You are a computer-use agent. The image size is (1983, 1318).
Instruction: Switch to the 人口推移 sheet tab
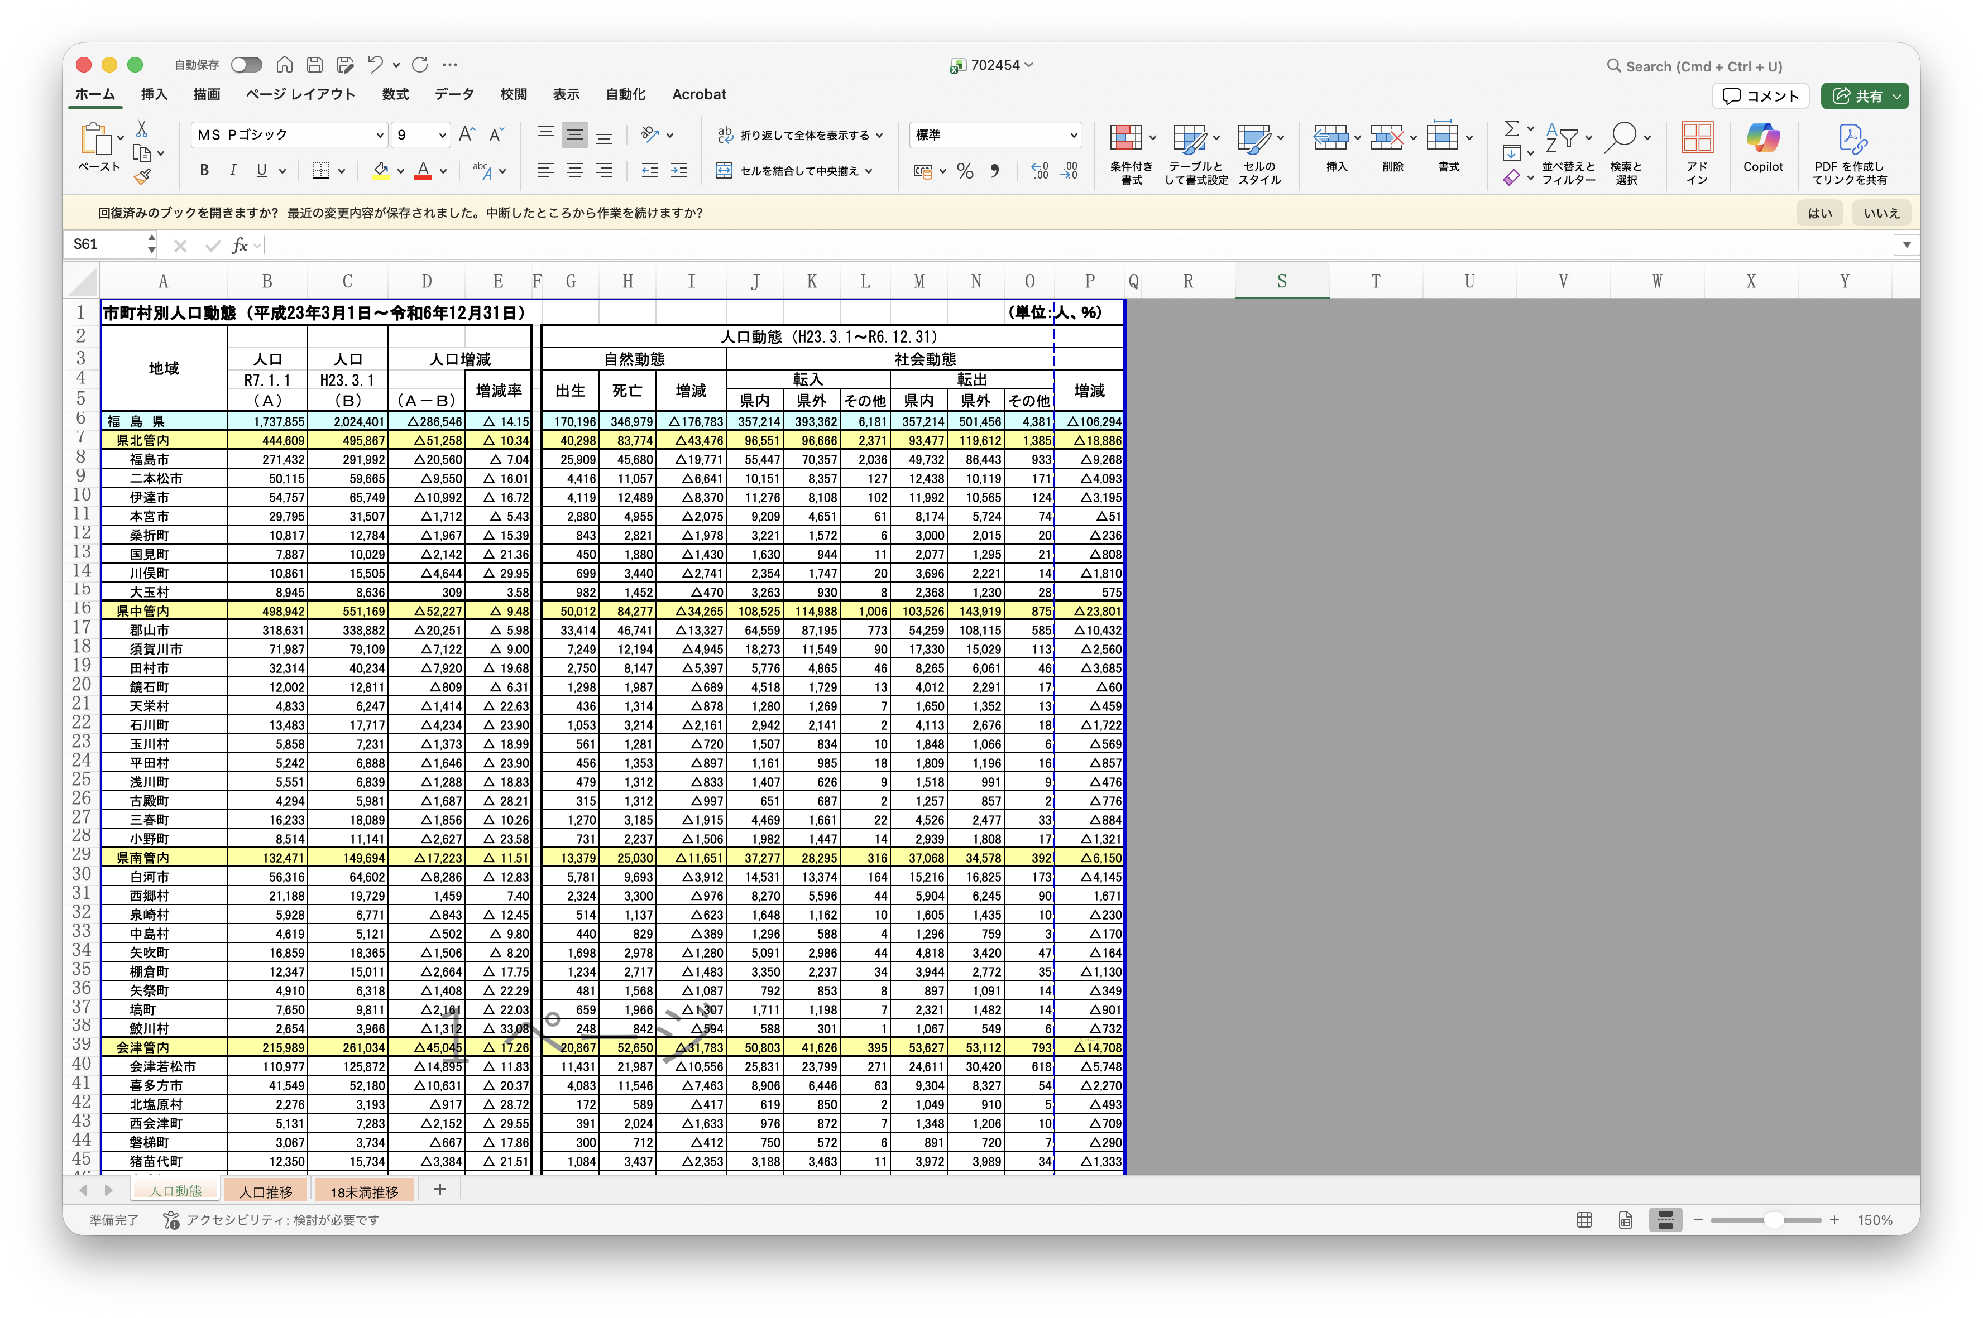[x=266, y=1191]
